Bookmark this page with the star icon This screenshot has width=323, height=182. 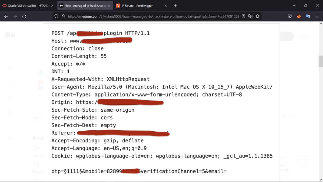click(258, 16)
